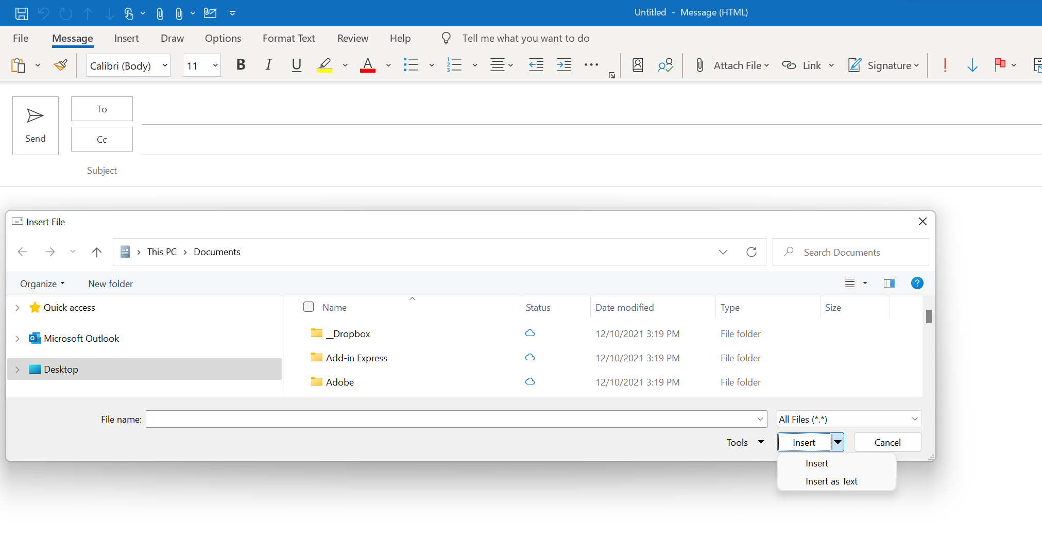The height and width of the screenshot is (552, 1042).
Task: Open the Attach File menu
Action: pyautogui.click(x=732, y=65)
